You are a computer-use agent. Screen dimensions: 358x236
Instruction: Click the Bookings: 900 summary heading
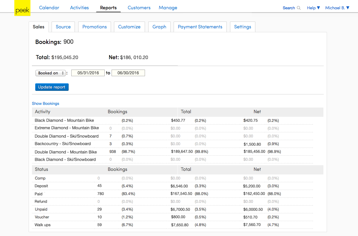coord(54,42)
